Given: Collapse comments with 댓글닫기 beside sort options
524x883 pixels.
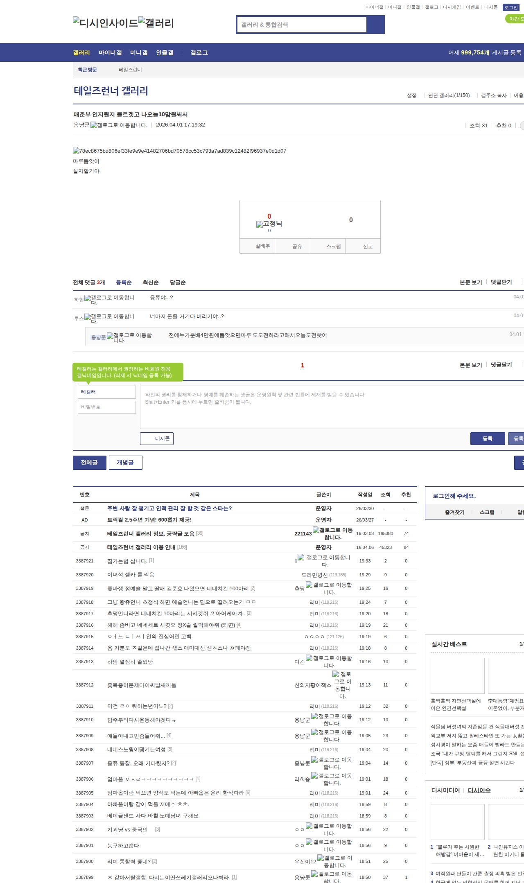Looking at the screenshot, I should coord(501,282).
